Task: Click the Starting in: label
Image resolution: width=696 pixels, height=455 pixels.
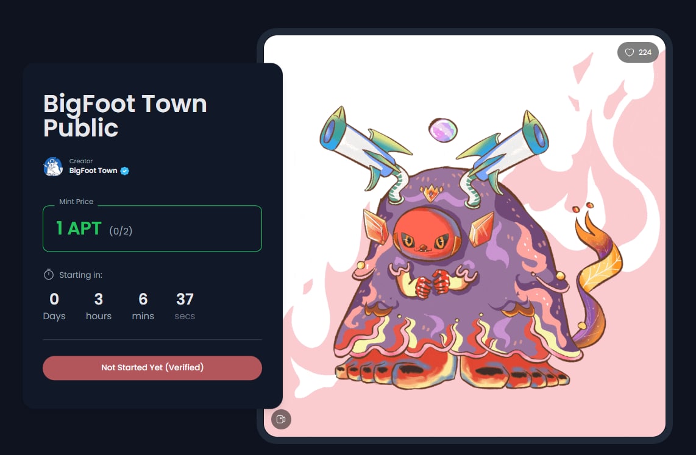Action: [81, 275]
